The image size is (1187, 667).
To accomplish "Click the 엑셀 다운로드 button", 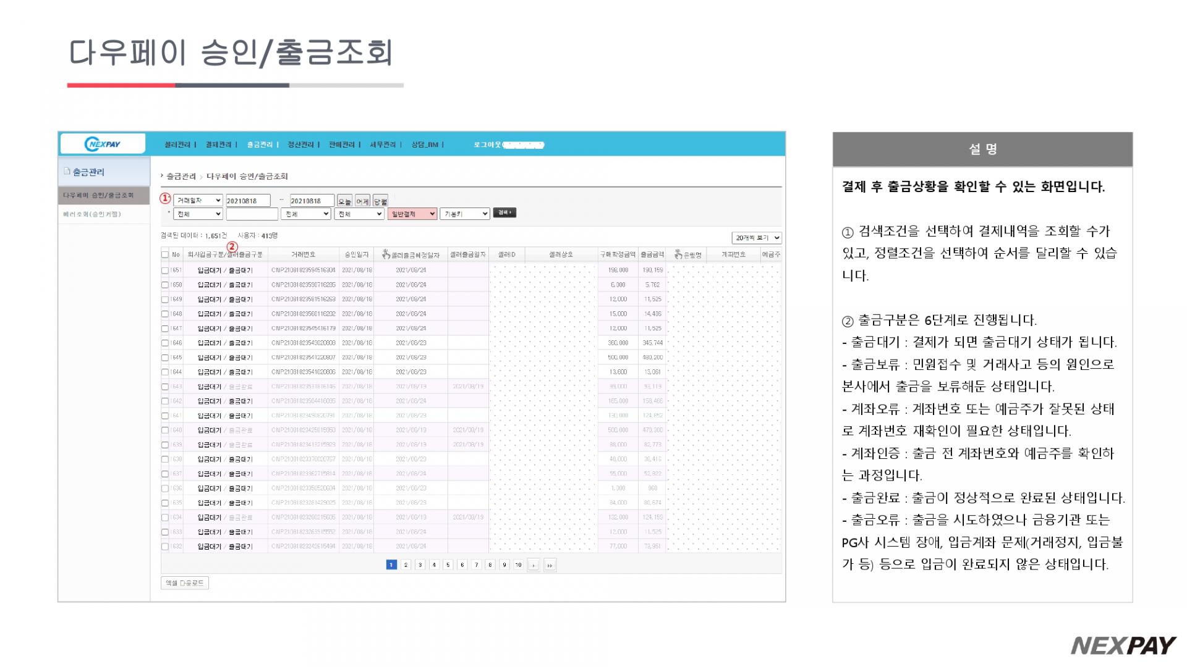I will coord(185,583).
